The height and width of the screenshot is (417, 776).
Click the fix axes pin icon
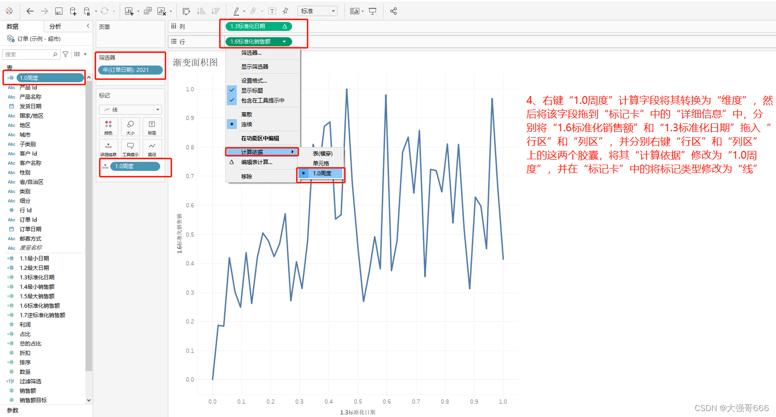[x=285, y=11]
